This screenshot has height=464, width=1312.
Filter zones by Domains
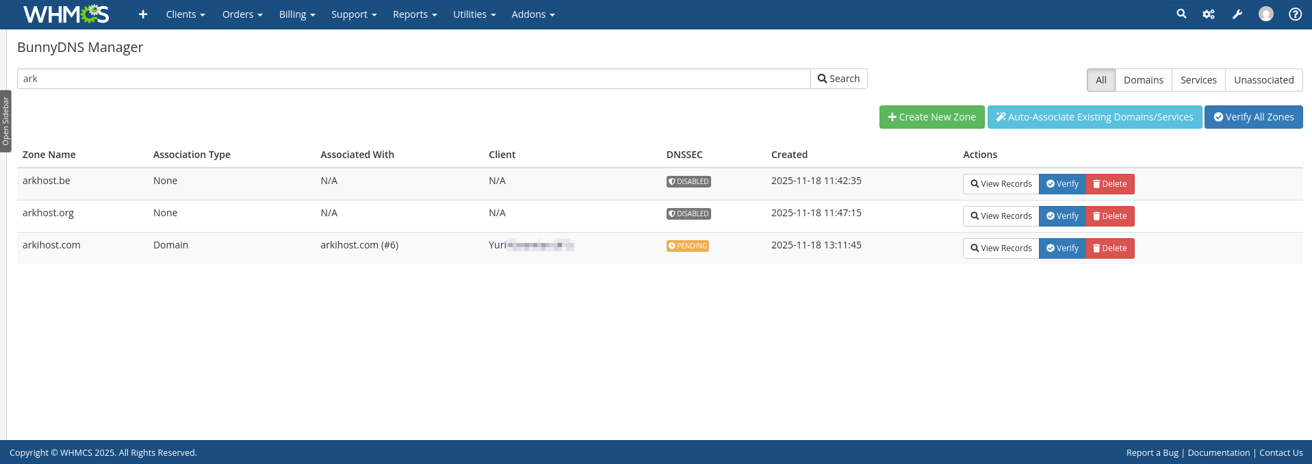[x=1143, y=80]
